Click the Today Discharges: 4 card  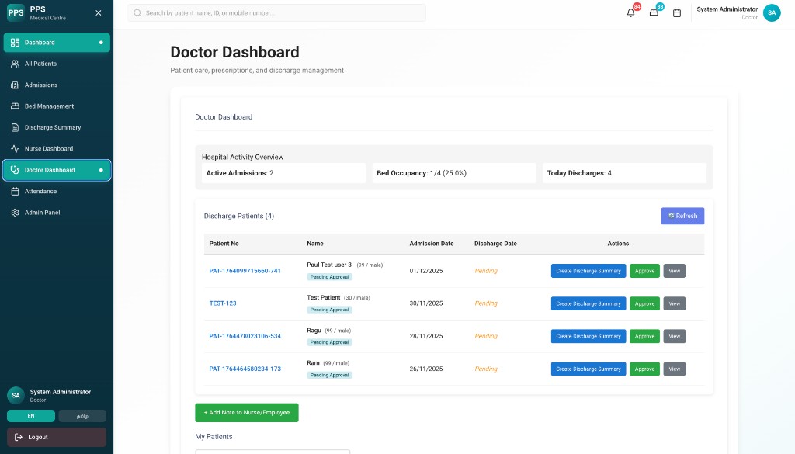point(624,173)
